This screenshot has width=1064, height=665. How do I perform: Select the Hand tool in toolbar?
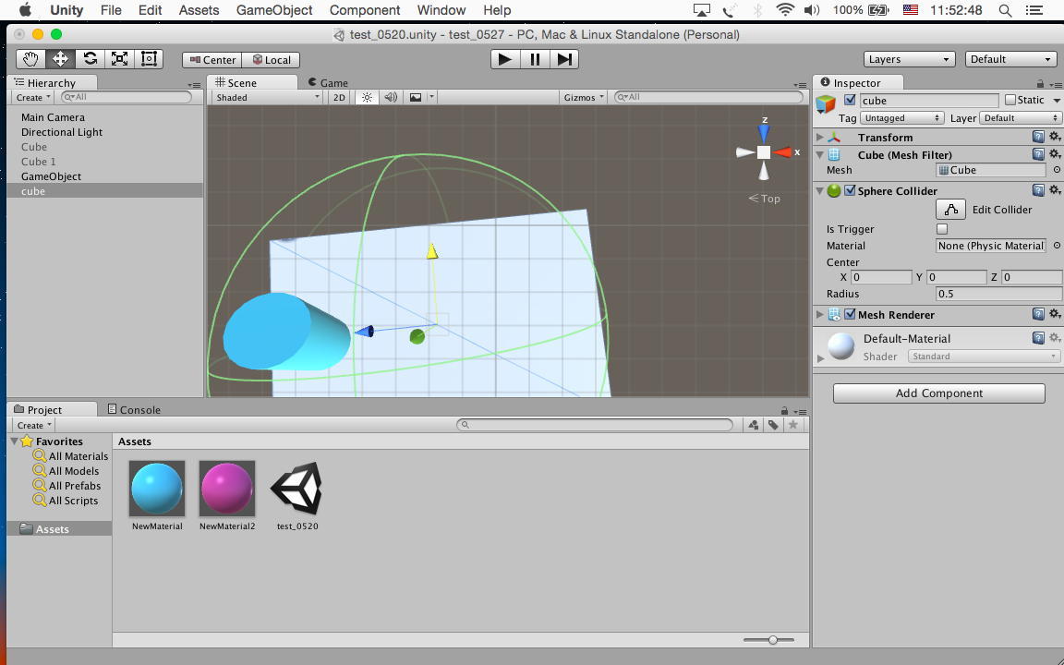click(x=30, y=59)
